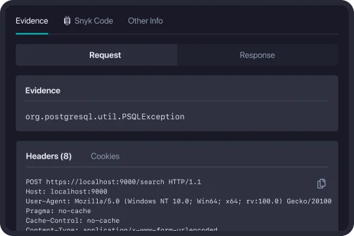This screenshot has height=236, width=354.
Task: Click the Content-Type header line
Action: 121,229
